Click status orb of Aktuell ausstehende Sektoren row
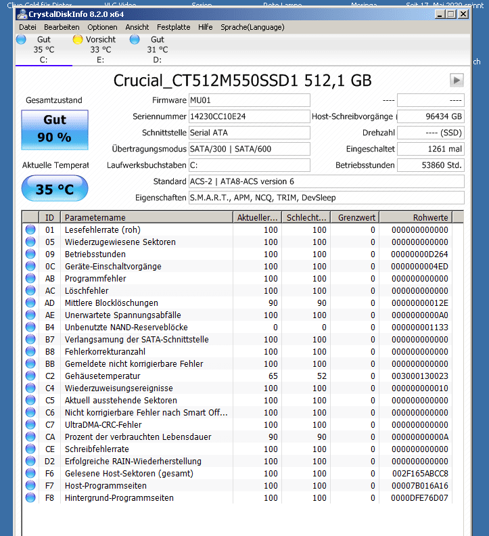This screenshot has height=536, width=489. (30, 400)
